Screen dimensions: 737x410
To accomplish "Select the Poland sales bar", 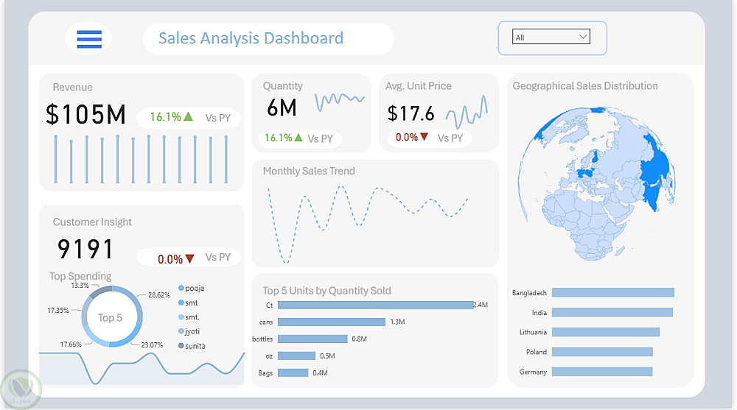I will click(x=602, y=352).
